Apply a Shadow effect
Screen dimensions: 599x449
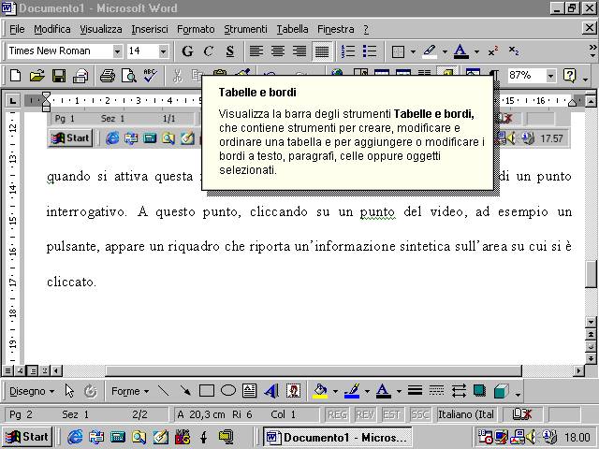(x=479, y=391)
